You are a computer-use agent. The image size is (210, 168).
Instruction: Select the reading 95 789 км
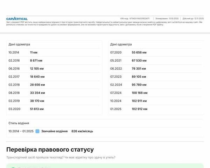click(x=139, y=85)
